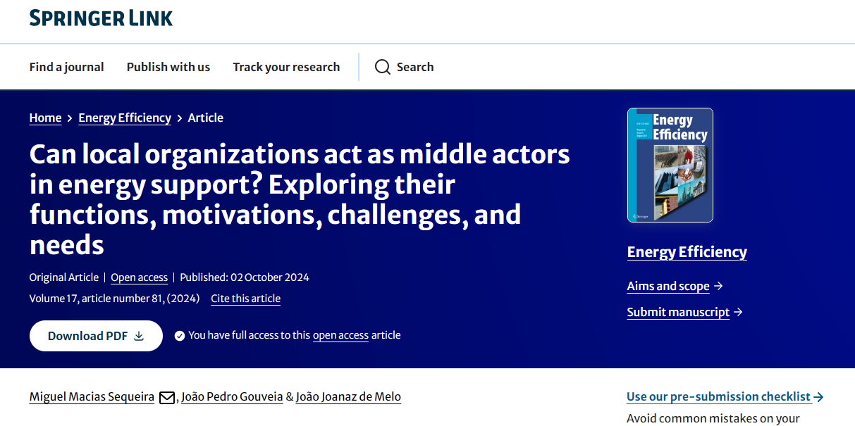Follow the Open access link under the title
Image resolution: width=855 pixels, height=426 pixels.
[139, 277]
